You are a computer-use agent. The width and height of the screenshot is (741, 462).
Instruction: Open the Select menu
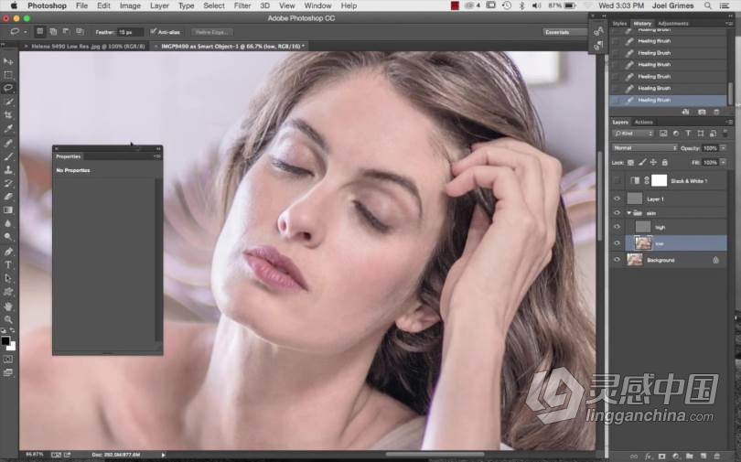coord(213,5)
